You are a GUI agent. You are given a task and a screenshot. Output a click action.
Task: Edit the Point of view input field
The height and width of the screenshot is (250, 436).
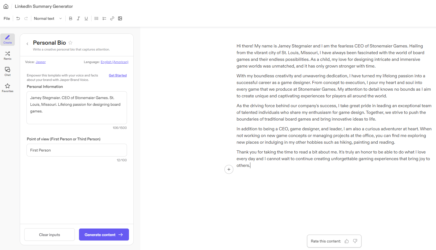click(76, 150)
